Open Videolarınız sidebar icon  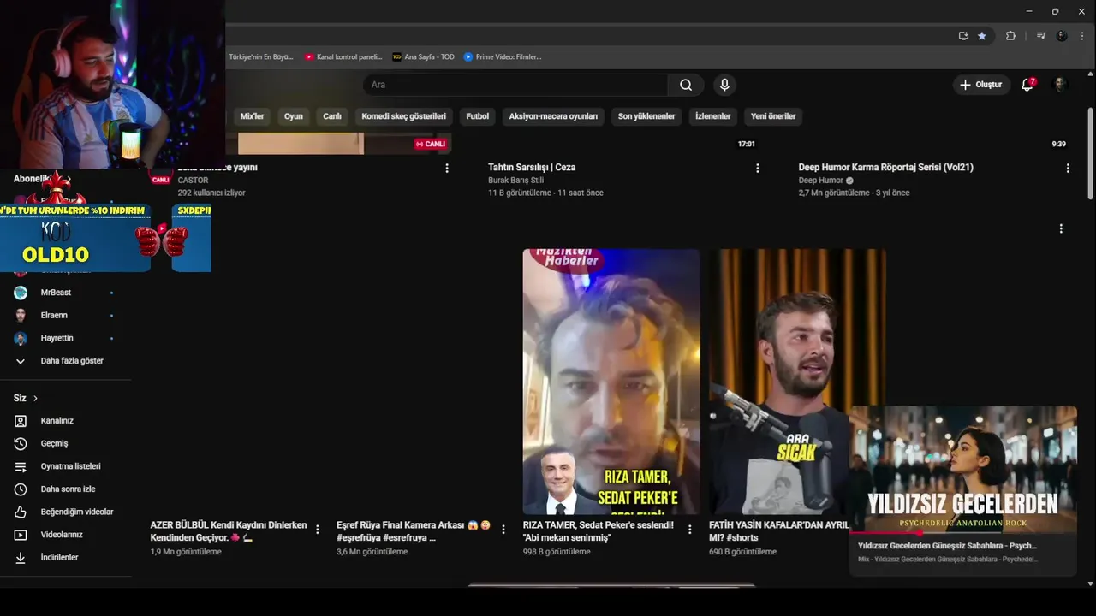tap(21, 535)
